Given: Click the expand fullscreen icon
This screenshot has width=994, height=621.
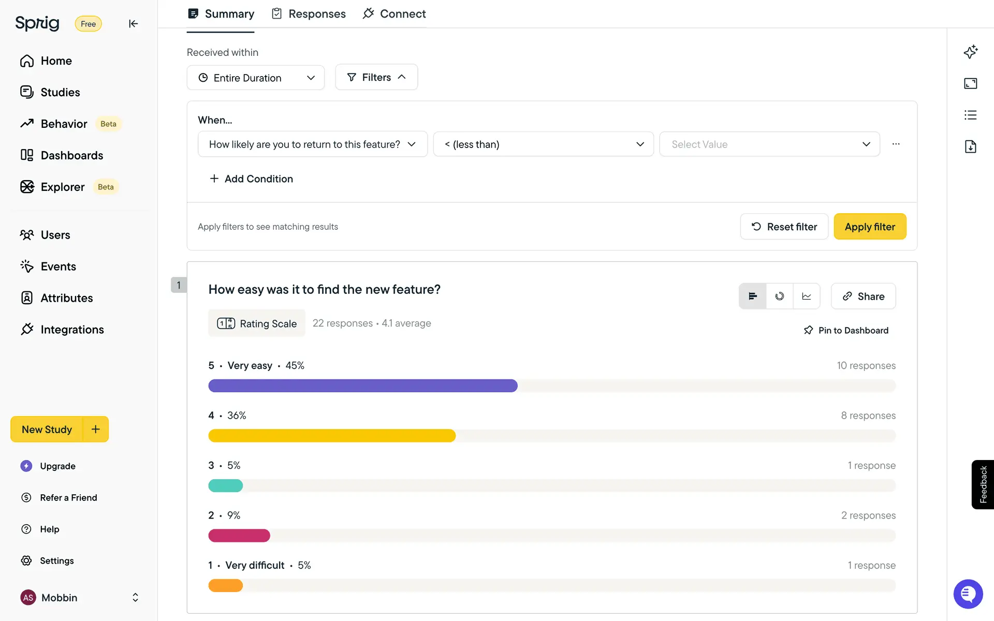Looking at the screenshot, I should point(970,83).
